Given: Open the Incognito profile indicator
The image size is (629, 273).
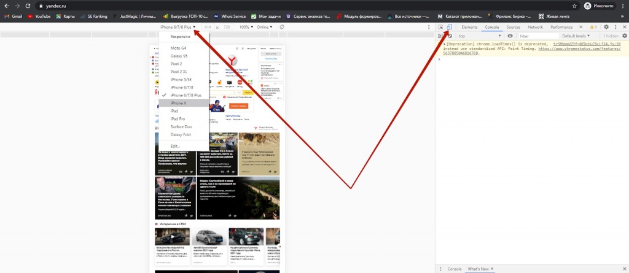Looking at the screenshot, I should click(598, 6).
